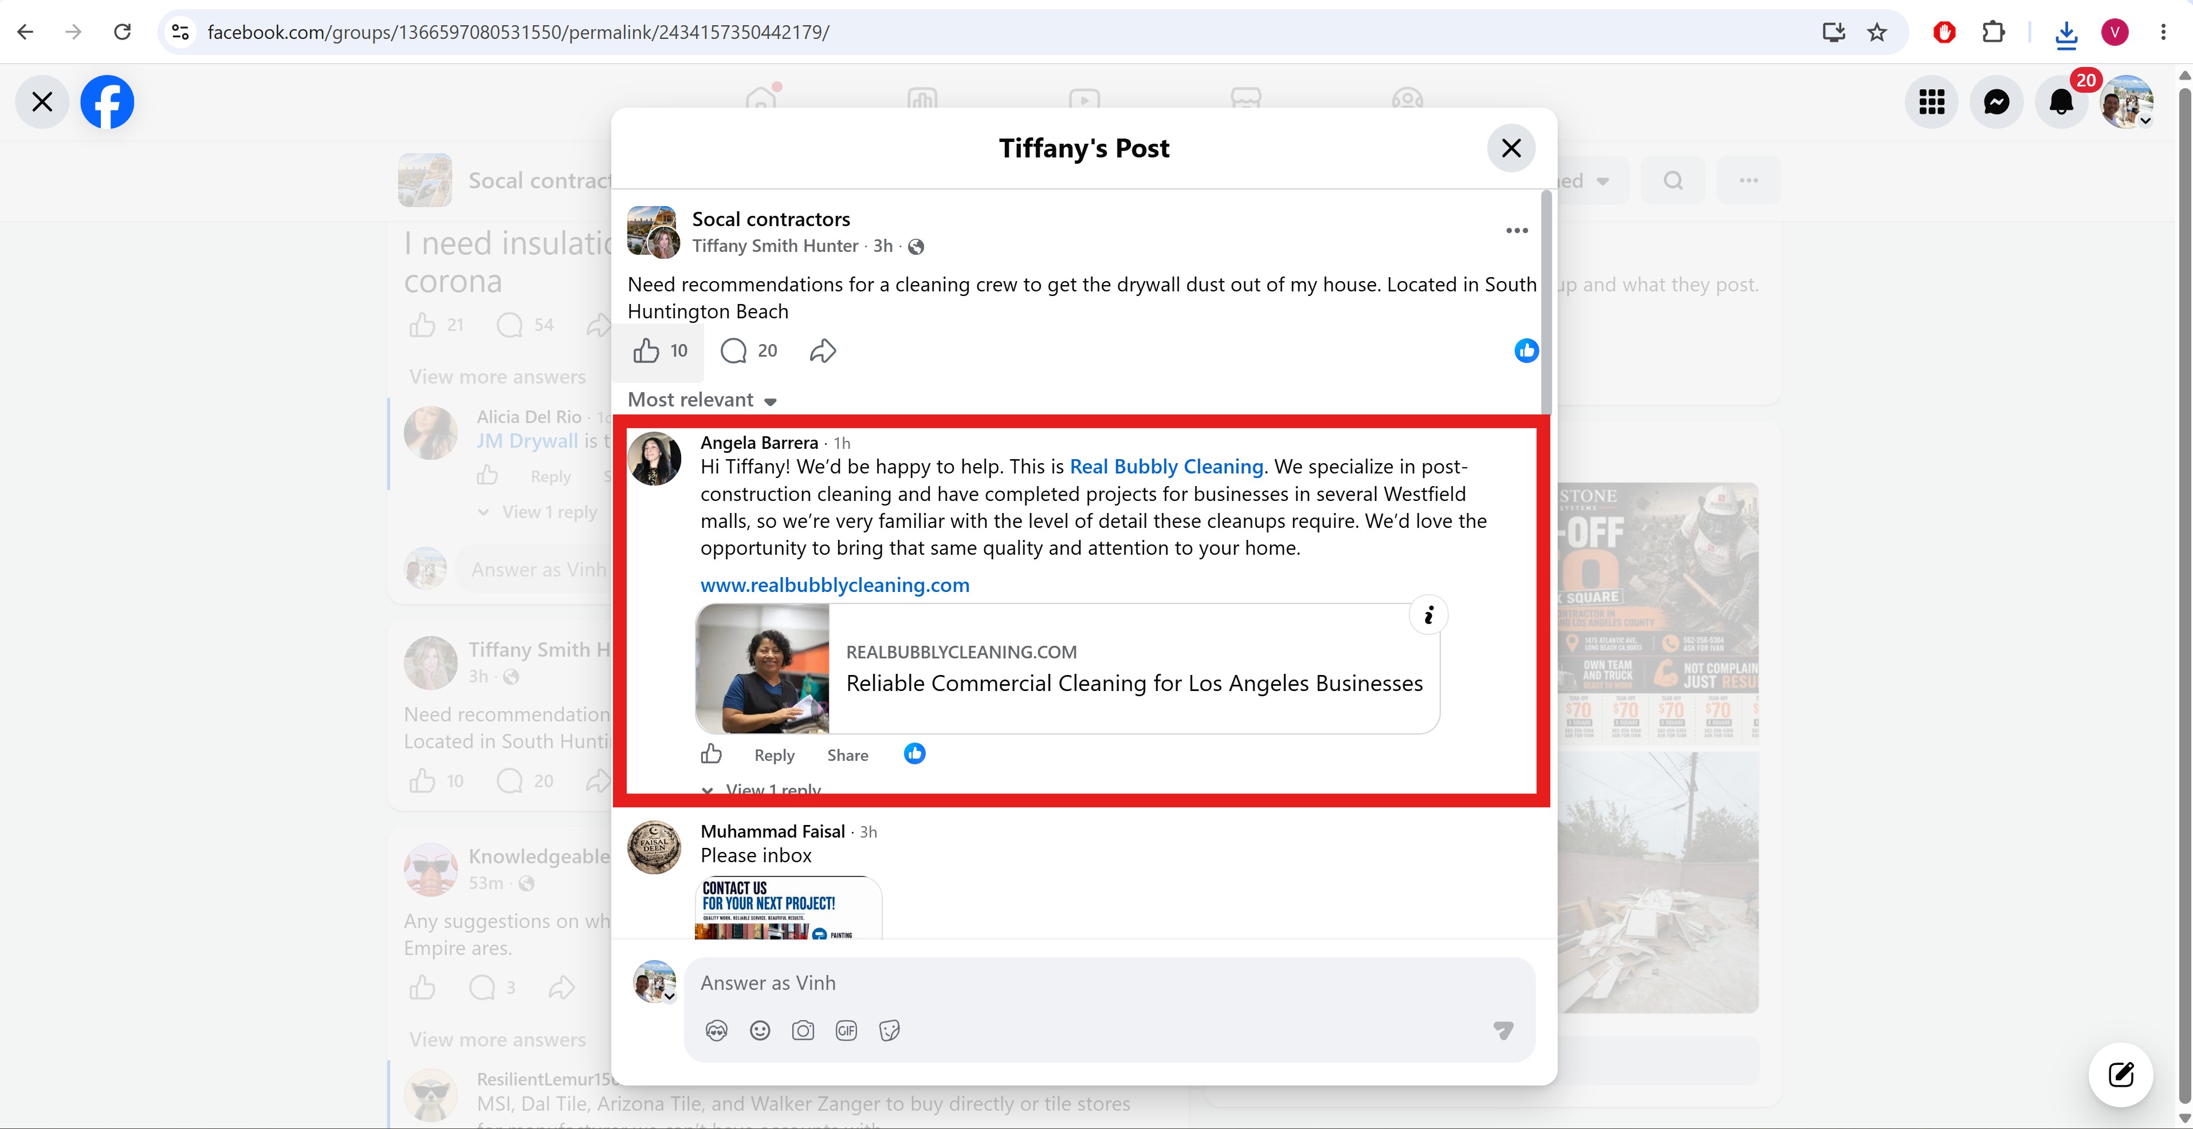Image resolution: width=2193 pixels, height=1129 pixels.
Task: Open the post options three-dot menu
Action: [x=1516, y=231]
